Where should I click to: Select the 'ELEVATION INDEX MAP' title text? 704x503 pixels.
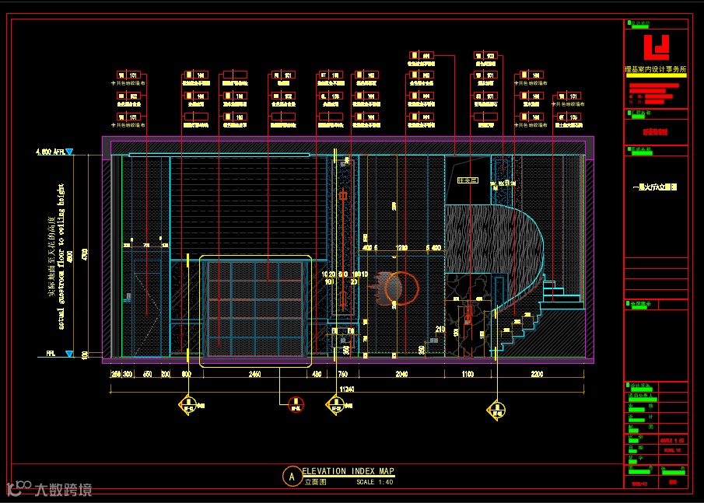348,471
